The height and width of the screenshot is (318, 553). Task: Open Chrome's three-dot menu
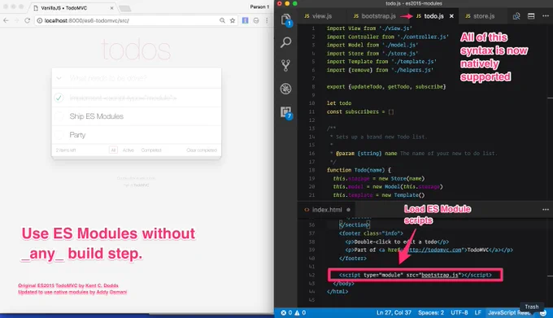pyautogui.click(x=267, y=20)
